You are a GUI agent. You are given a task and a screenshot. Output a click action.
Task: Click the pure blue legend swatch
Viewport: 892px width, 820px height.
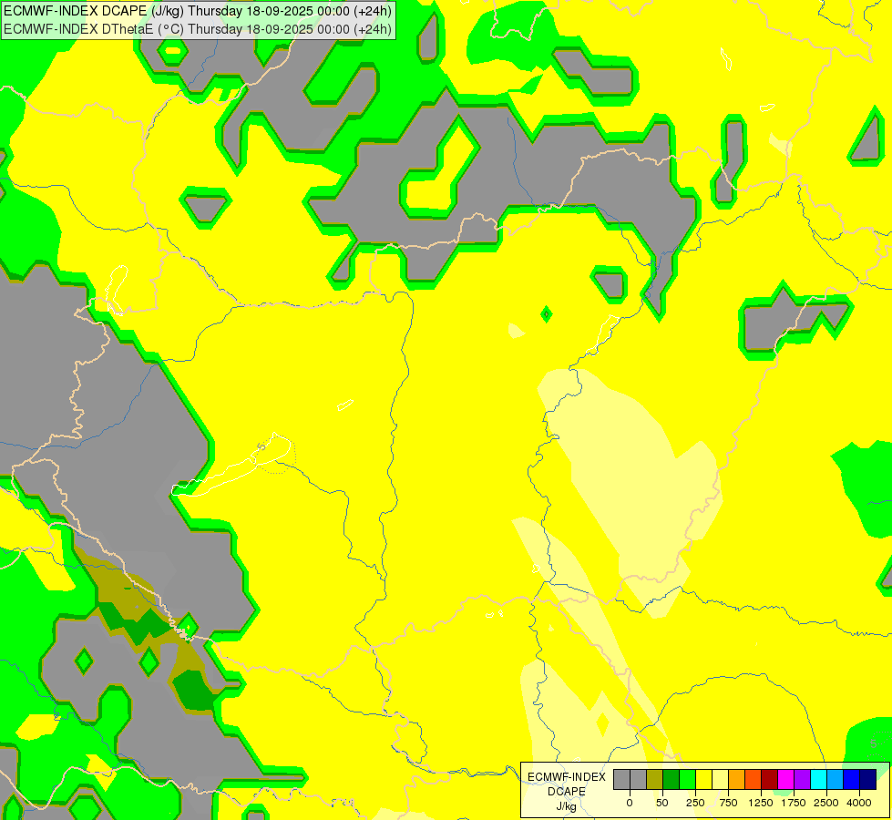point(851,779)
